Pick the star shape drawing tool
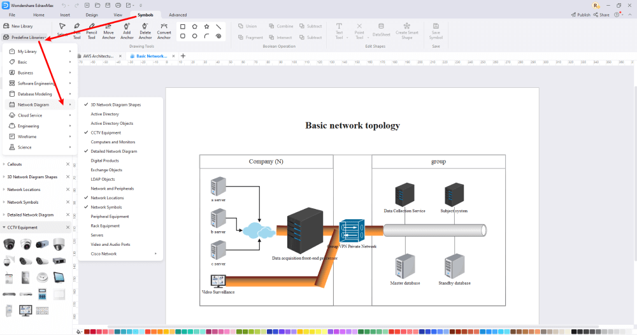Viewport: 637px width, 335px height. [206, 26]
